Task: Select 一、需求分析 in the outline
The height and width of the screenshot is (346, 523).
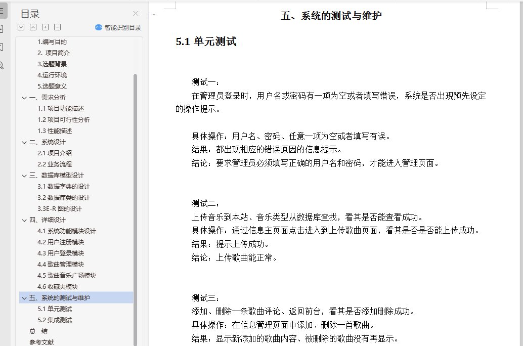Action: [48, 98]
